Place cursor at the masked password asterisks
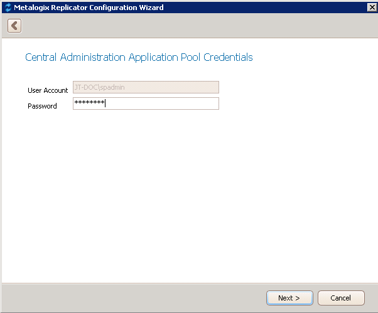Image resolution: width=378 pixels, height=313 pixels. click(x=89, y=103)
